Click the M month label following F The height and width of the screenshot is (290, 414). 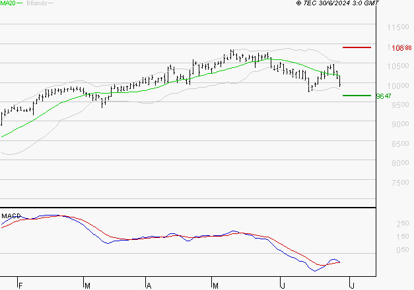[x=87, y=286]
